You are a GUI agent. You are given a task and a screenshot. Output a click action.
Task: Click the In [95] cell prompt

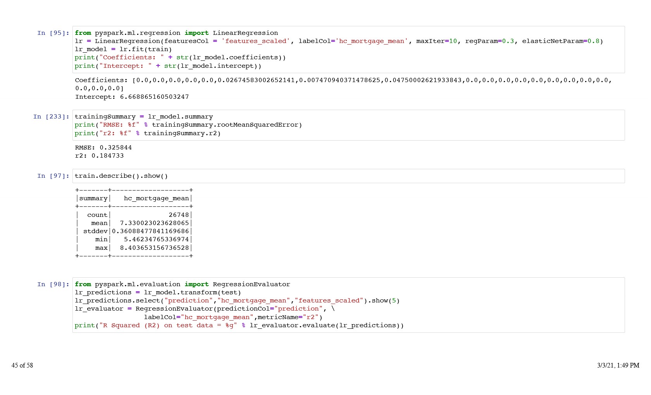point(53,33)
